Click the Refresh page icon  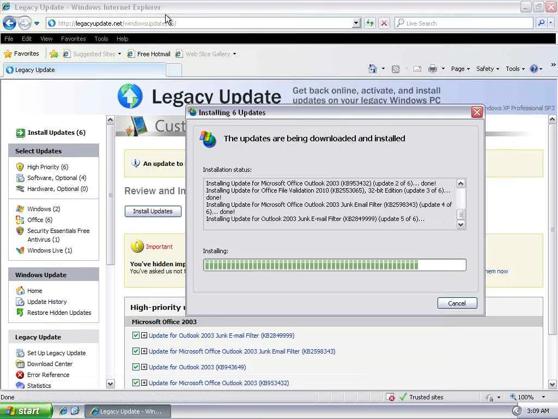click(x=370, y=23)
